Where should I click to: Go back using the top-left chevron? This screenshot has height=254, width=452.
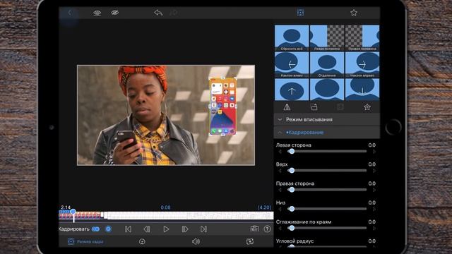click(x=69, y=13)
